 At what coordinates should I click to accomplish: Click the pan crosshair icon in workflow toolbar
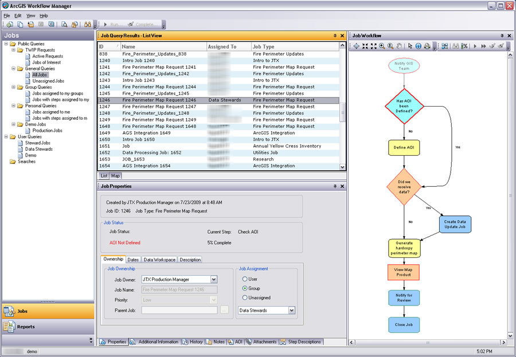click(357, 46)
